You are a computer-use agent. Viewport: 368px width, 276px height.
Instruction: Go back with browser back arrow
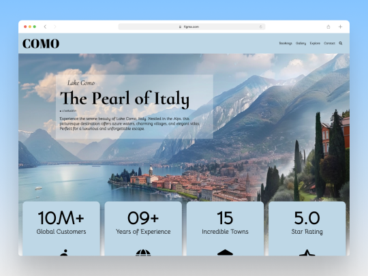click(x=45, y=27)
